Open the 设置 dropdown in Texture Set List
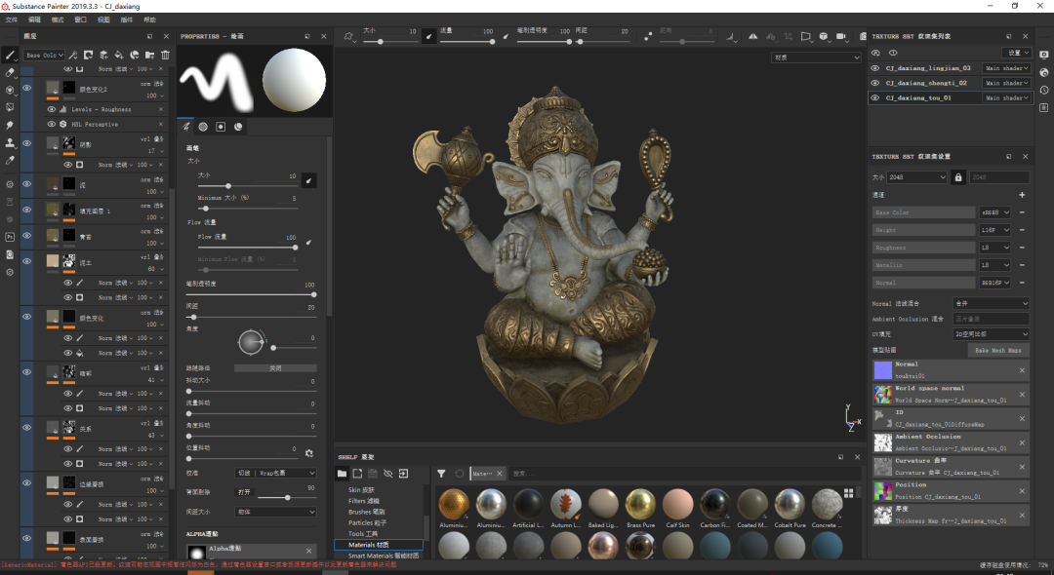Image resolution: width=1054 pixels, height=575 pixels. [1016, 53]
